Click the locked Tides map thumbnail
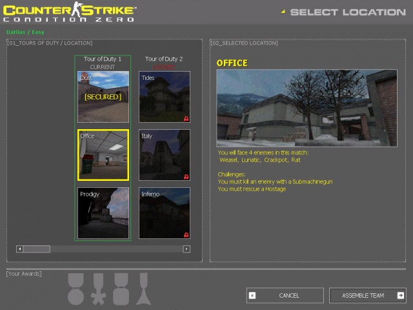The width and height of the screenshot is (413, 310). (x=165, y=97)
